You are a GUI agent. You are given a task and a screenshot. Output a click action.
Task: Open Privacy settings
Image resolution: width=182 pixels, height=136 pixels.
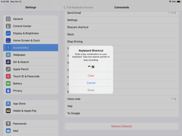click(x=31, y=91)
